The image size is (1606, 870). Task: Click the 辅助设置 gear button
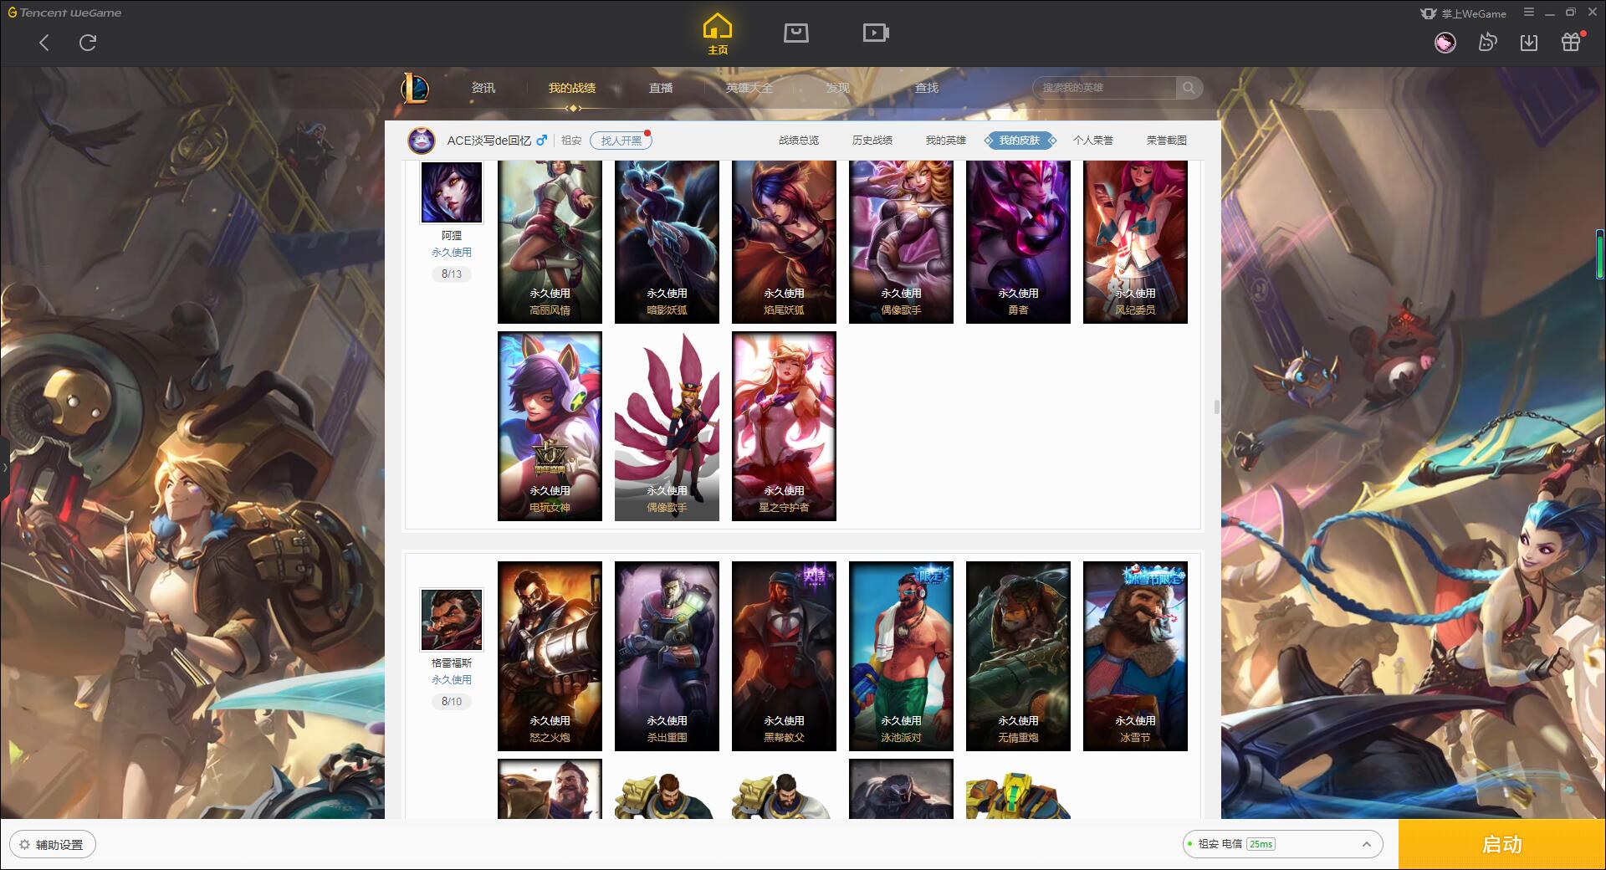53,845
